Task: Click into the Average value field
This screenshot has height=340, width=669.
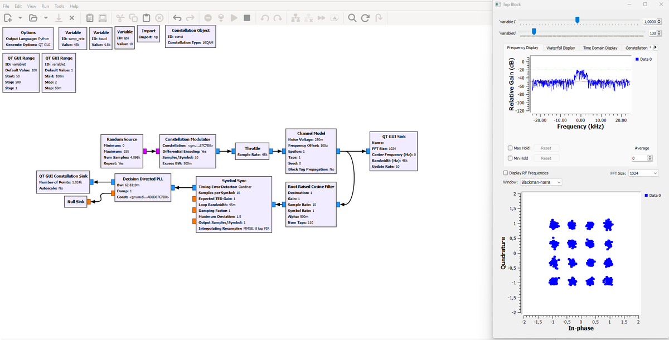Action: [640, 158]
